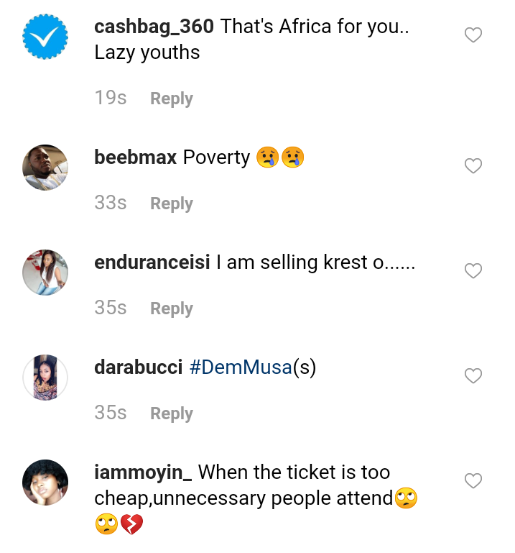Viewport: 515px width, 553px height.
Task: Go to beebmax's profile via username
Action: 135,157
